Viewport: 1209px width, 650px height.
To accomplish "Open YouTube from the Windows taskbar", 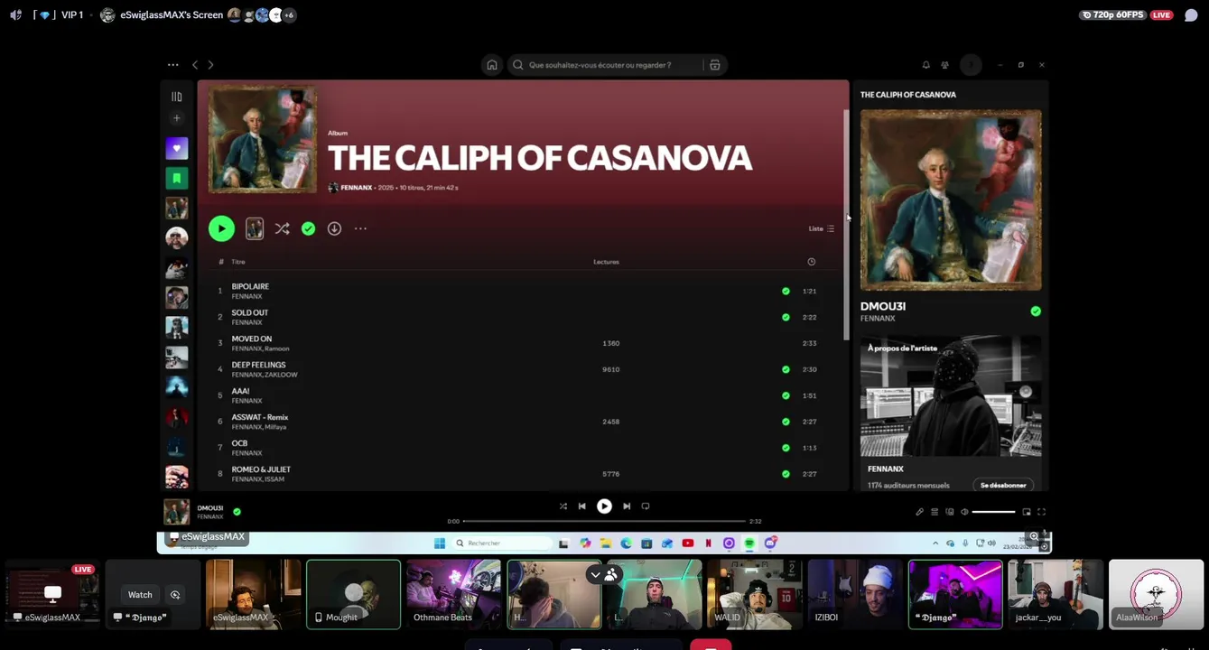I will coord(688,543).
